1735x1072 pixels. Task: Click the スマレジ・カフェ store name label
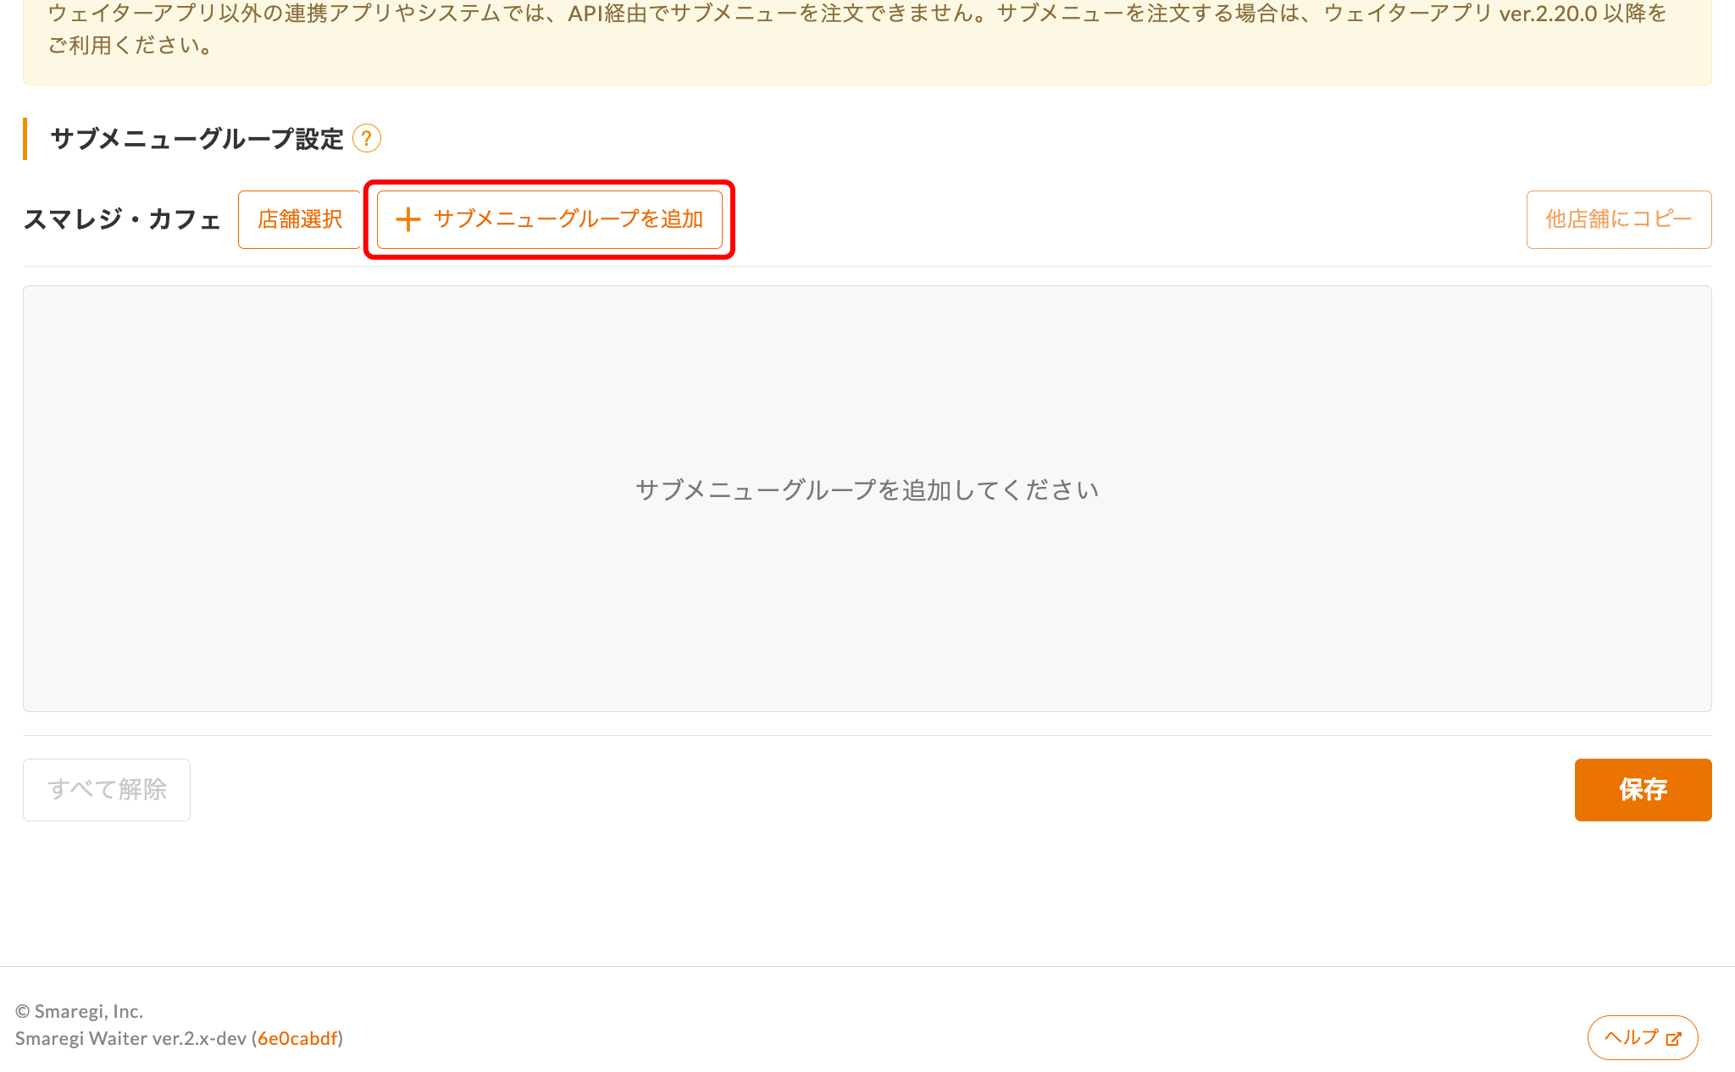point(122,219)
